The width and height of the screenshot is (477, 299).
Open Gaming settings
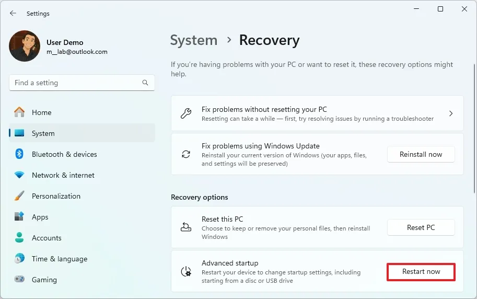click(x=82, y=280)
